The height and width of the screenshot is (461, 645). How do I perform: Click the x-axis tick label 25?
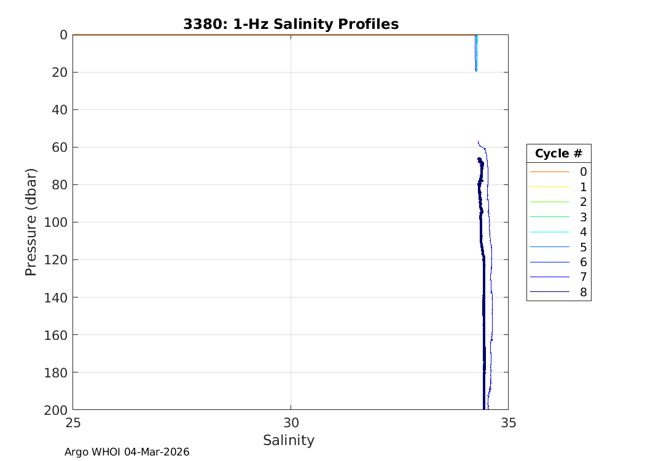73,424
